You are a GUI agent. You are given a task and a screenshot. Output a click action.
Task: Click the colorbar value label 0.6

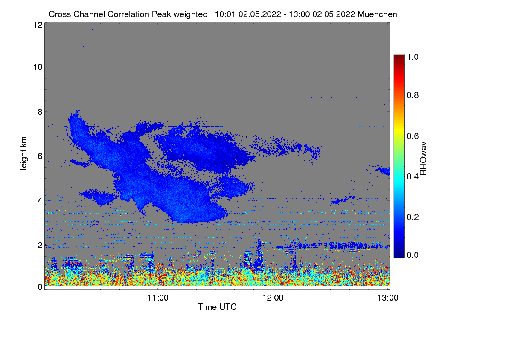coord(413,136)
